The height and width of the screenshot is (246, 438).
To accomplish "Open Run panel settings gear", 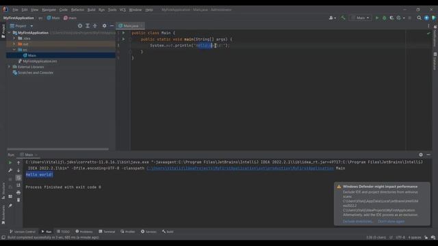I will 421,154.
